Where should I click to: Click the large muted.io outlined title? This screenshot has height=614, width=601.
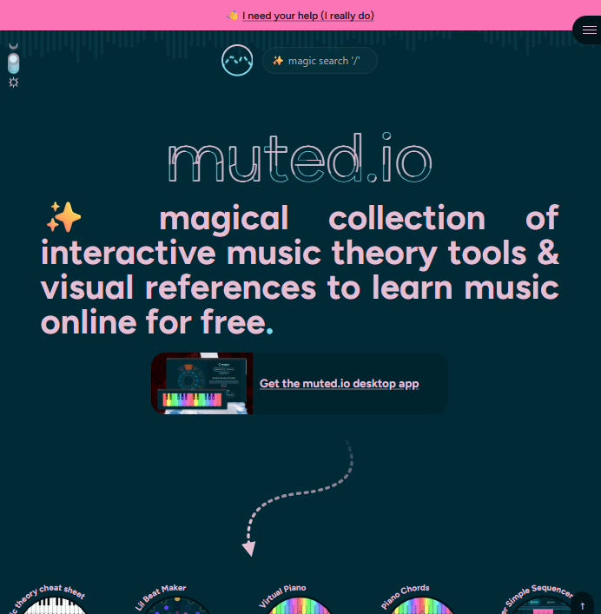pyautogui.click(x=300, y=158)
